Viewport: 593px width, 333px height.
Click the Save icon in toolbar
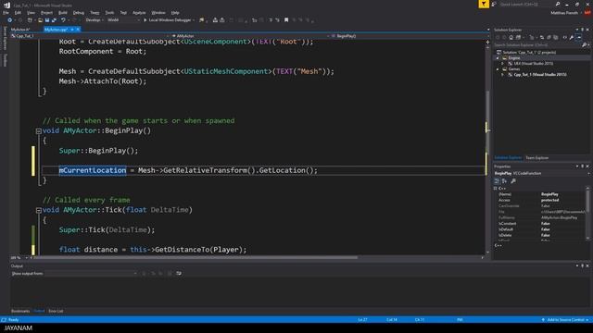[47, 20]
